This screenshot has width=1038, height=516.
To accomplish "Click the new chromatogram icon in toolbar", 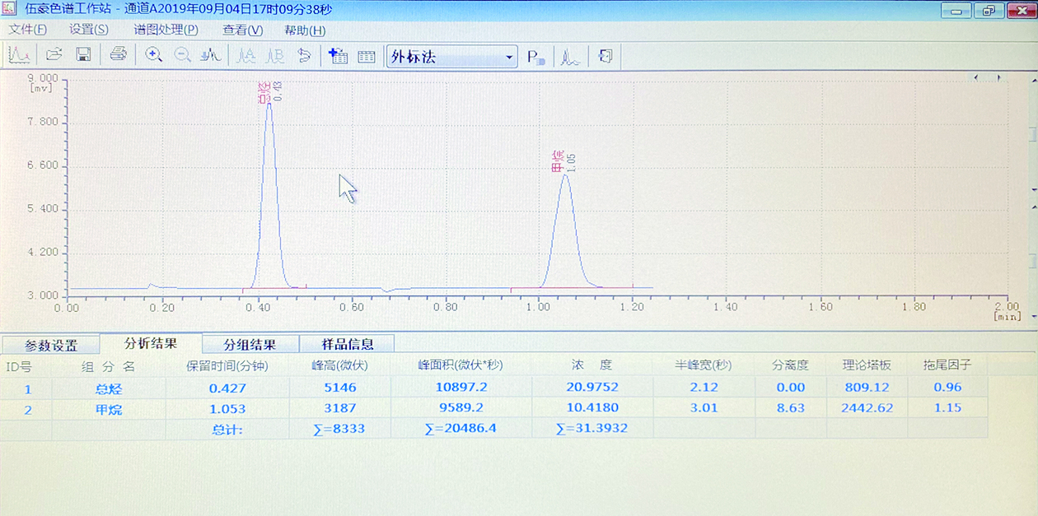I will click(x=19, y=56).
